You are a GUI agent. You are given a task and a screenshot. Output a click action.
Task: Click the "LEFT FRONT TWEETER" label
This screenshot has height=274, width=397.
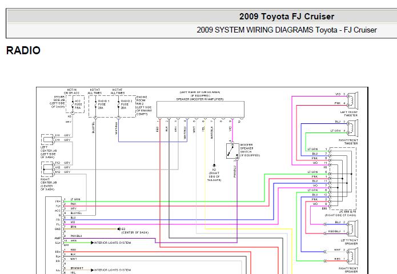[x=349, y=114]
